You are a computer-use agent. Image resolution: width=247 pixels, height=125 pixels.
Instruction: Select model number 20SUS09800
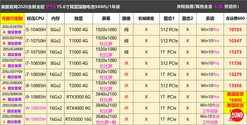click(x=12, y=116)
